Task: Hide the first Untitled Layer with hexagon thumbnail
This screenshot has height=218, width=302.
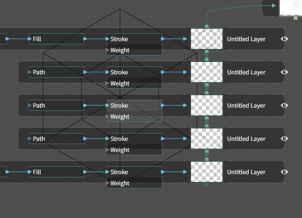Action: click(x=284, y=39)
